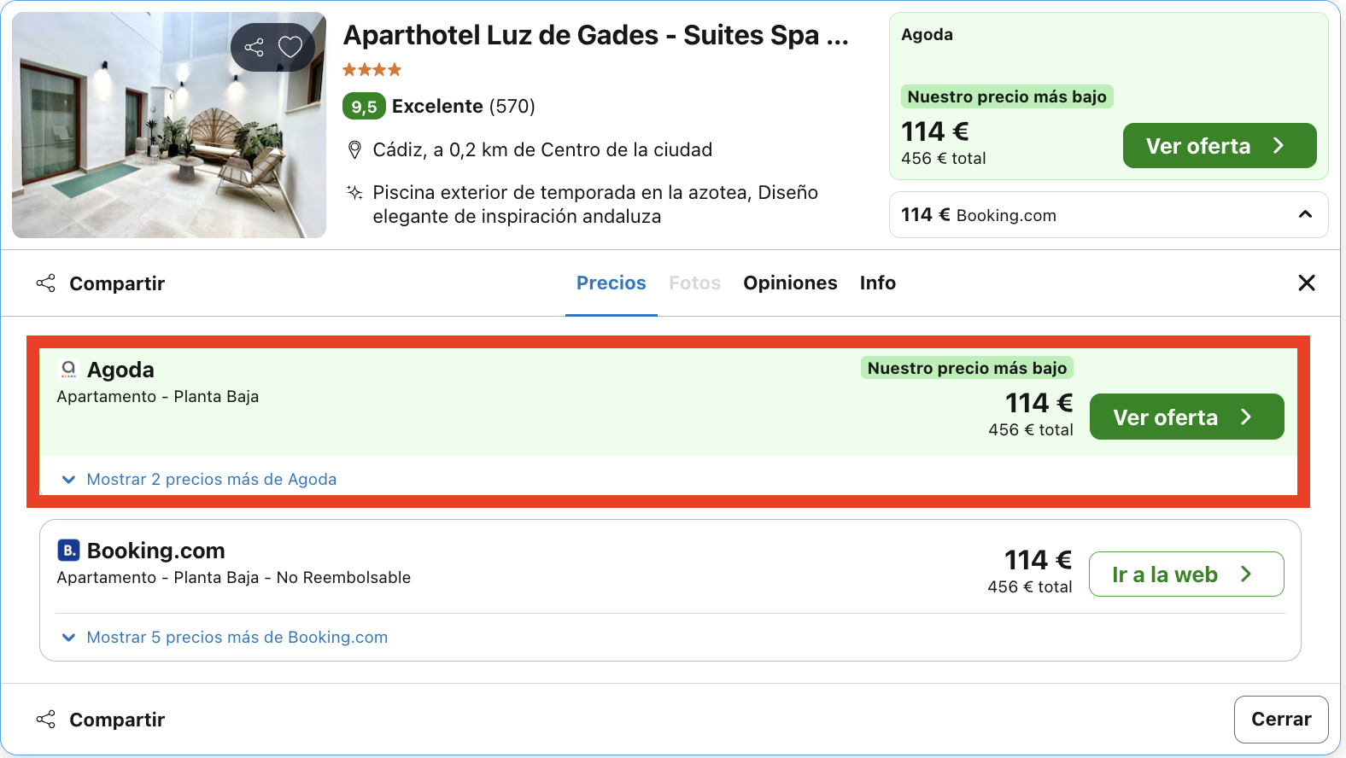Click Apartamento - Planta Baja - No Reembolsable text
Viewport: 1346px width, 758px height.
(234, 578)
